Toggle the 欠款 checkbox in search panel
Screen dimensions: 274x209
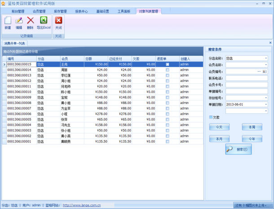point(211,117)
